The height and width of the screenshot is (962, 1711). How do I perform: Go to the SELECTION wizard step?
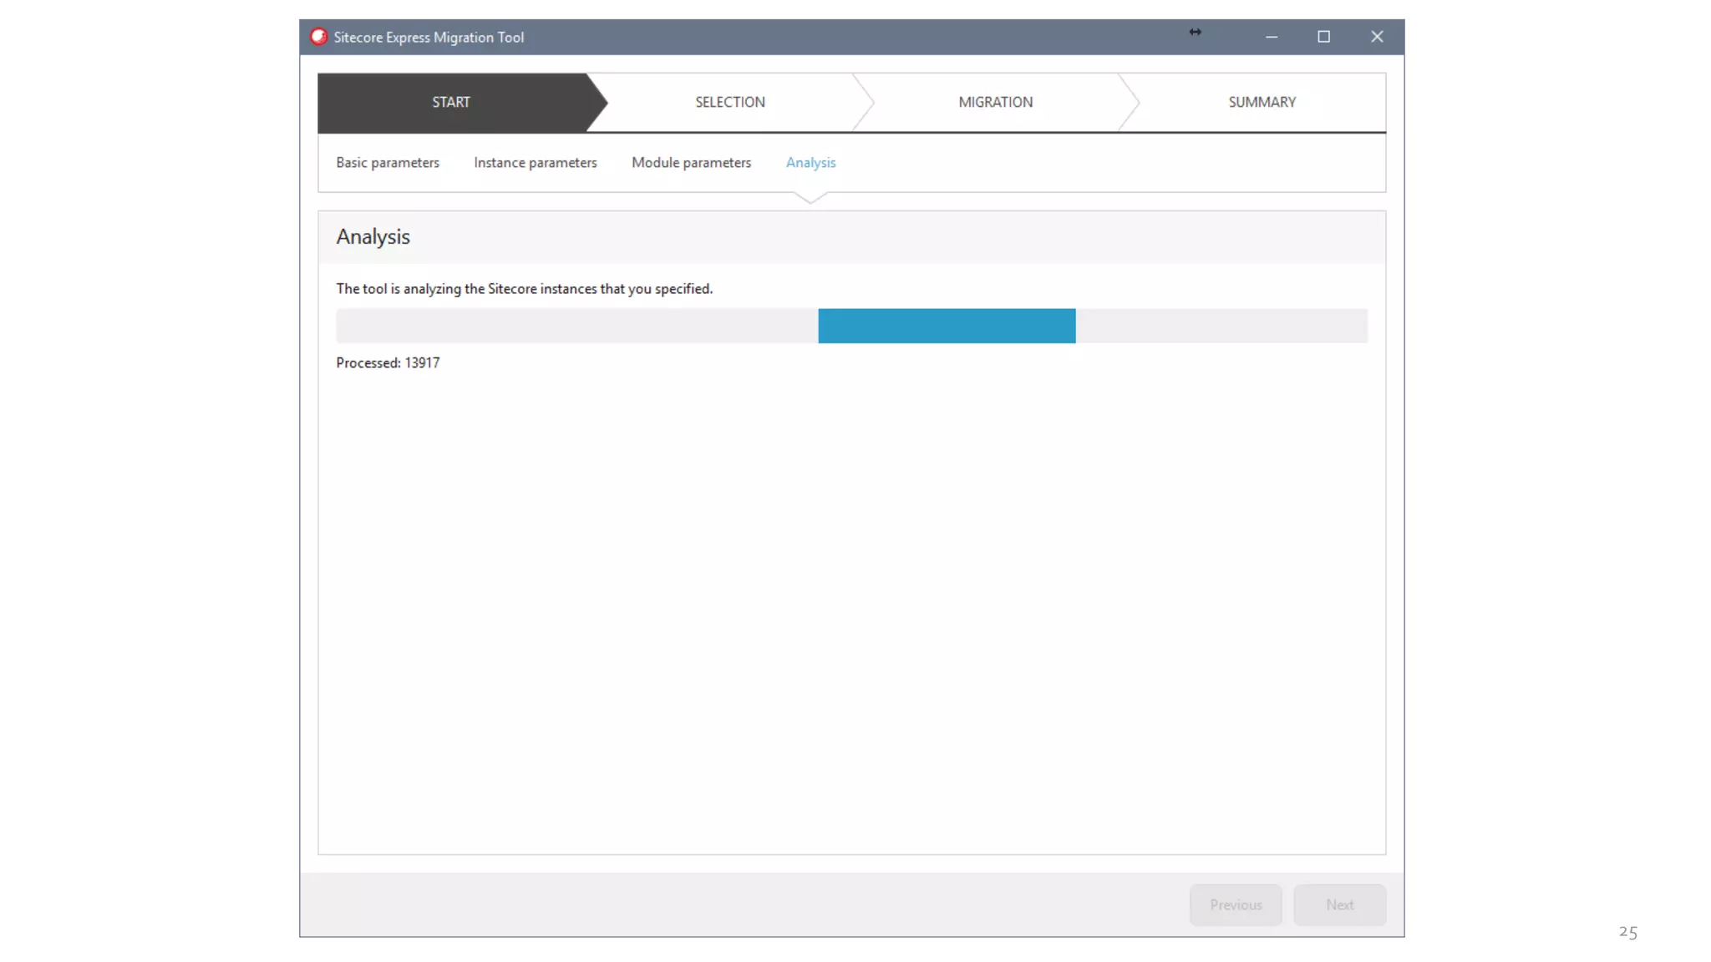(x=730, y=102)
